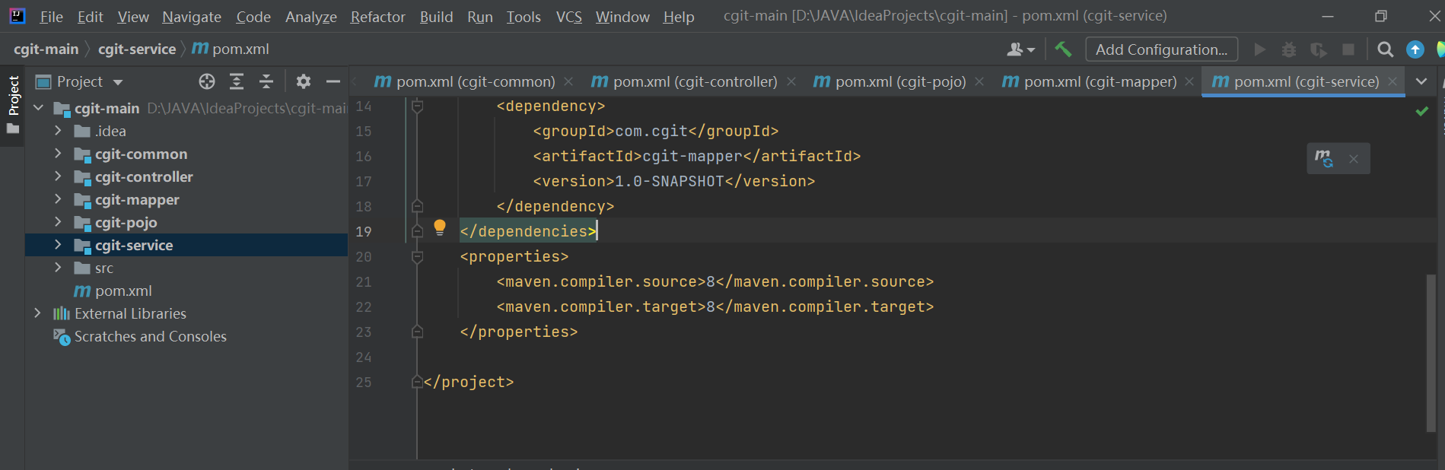Open Search Everywhere magnifier icon
Image resolution: width=1445 pixels, height=470 pixels.
[1385, 49]
